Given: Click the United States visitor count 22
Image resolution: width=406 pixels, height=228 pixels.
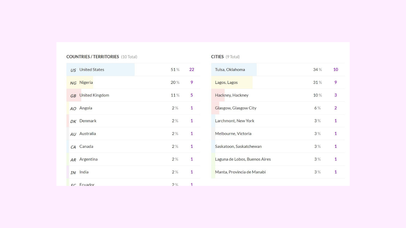Looking at the screenshot, I should (x=192, y=70).
